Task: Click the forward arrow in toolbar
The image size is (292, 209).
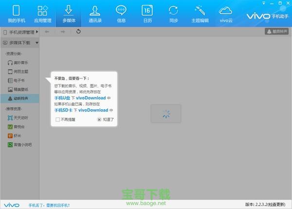Action: [x=63, y=32]
